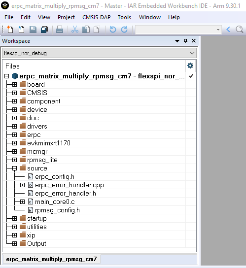The image size is (246, 268).
Task: Open the Workspace panel down-arrow menu
Action: click(177, 41)
